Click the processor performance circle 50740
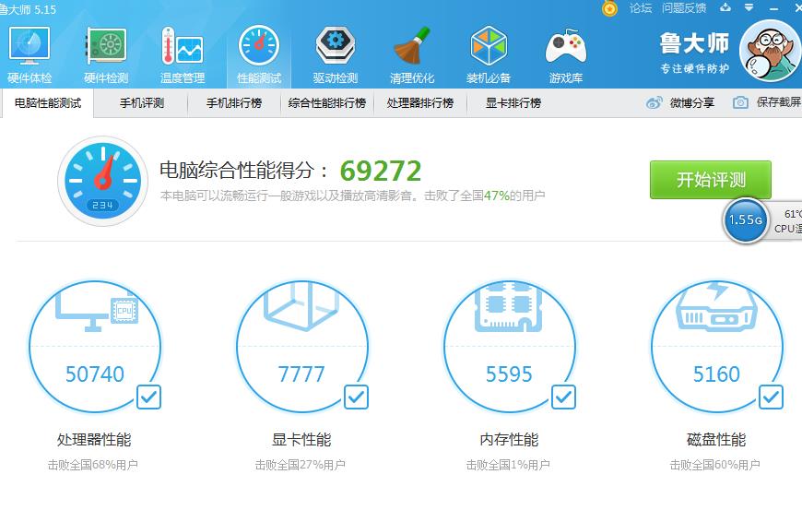 [95, 347]
